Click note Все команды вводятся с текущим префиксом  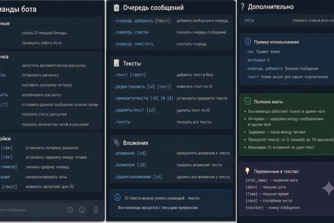coord(158,208)
